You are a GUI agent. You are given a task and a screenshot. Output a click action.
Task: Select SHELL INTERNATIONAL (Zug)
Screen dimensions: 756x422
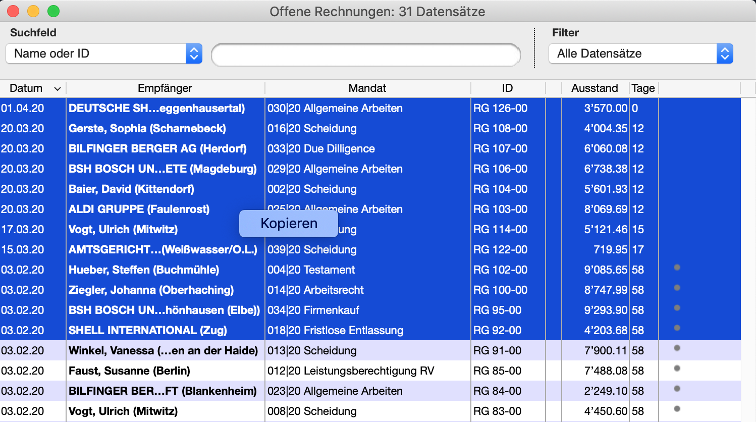[x=148, y=331]
